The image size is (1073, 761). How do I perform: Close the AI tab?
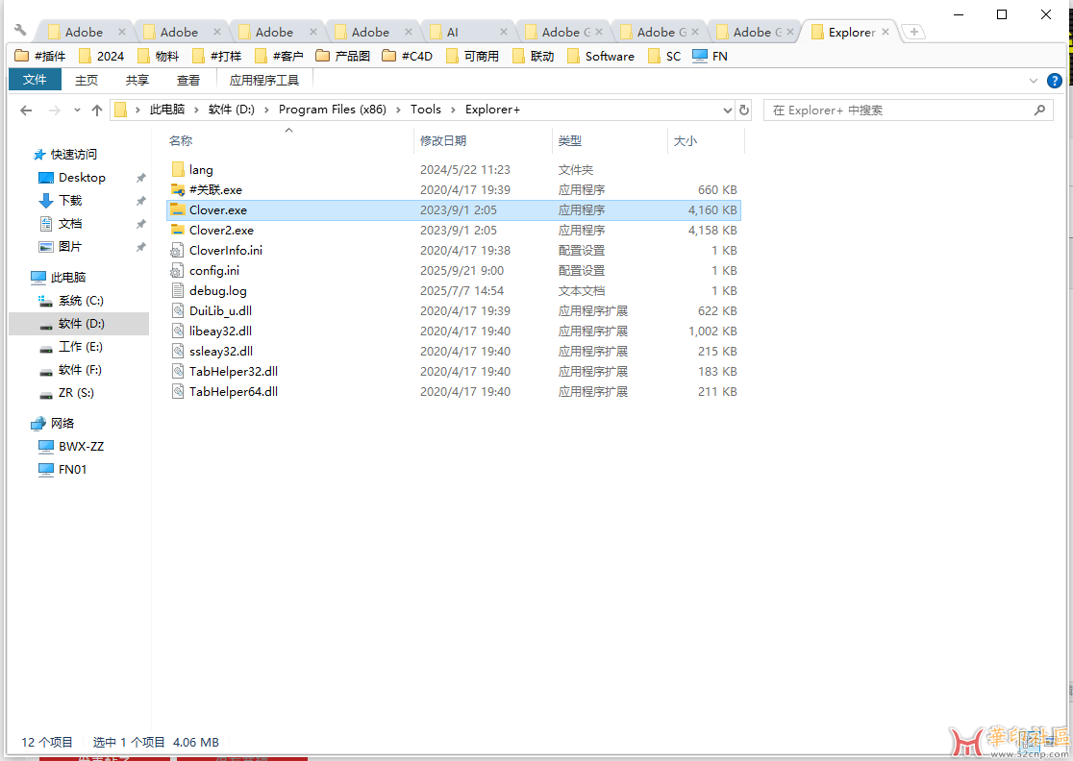coord(501,33)
